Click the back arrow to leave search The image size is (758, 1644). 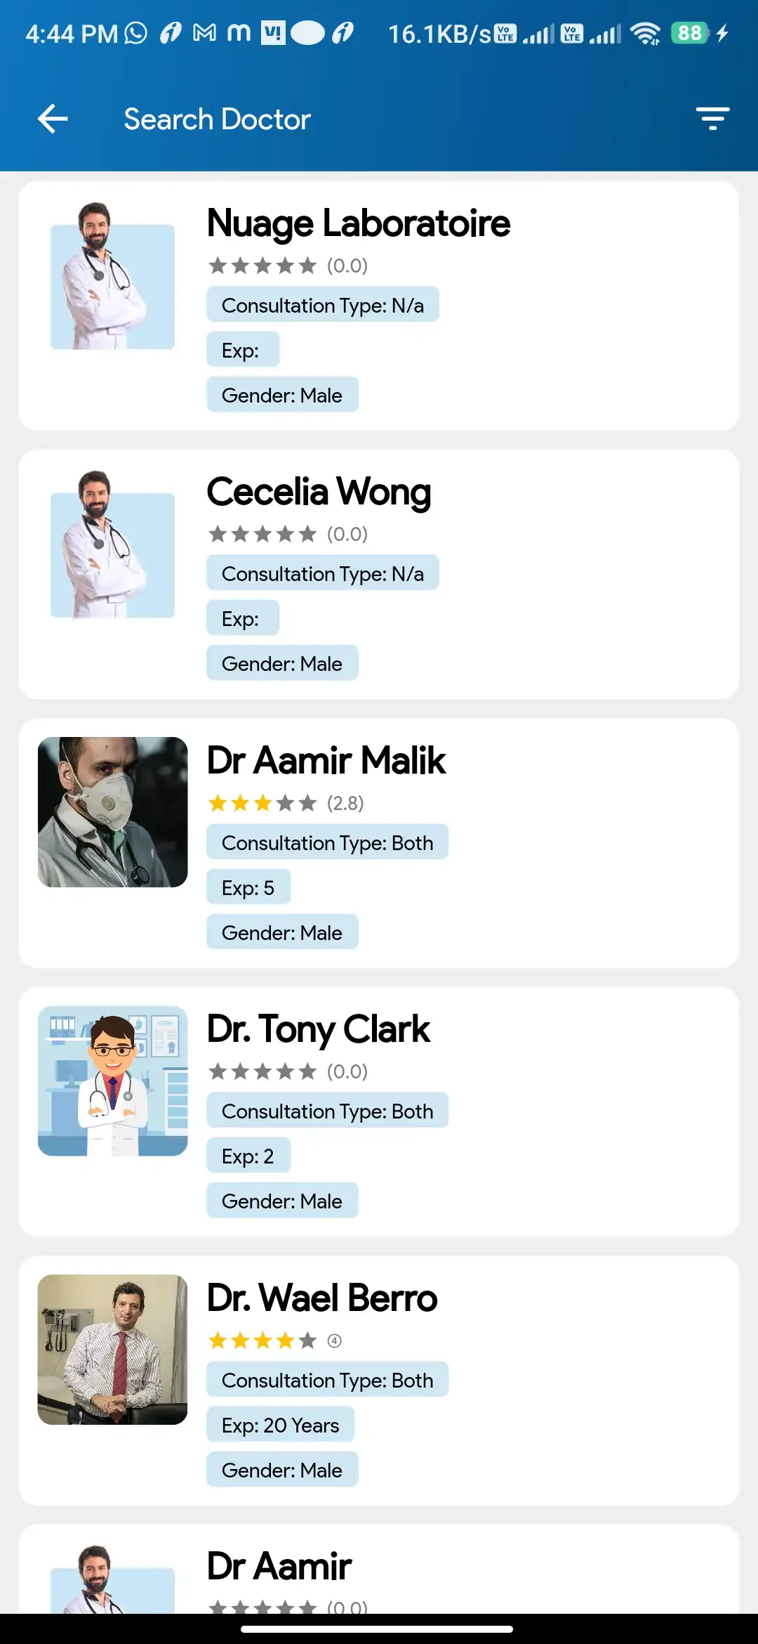53,118
